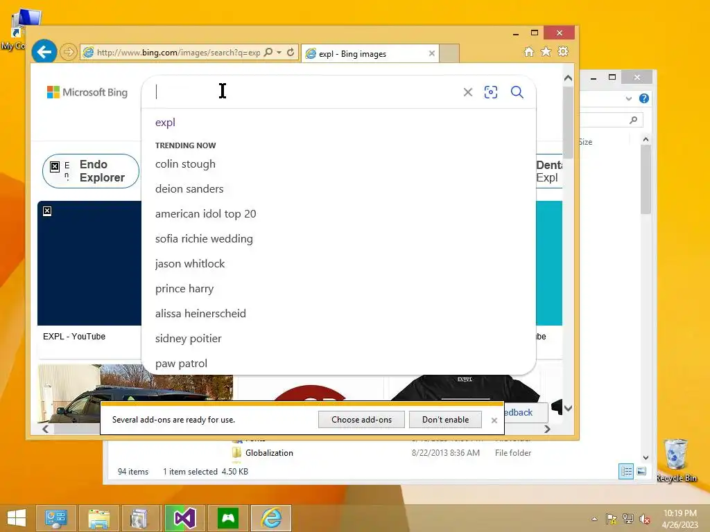This screenshot has height=532, width=710.
Task: Sort by the Size column in Explorer
Action: point(585,142)
